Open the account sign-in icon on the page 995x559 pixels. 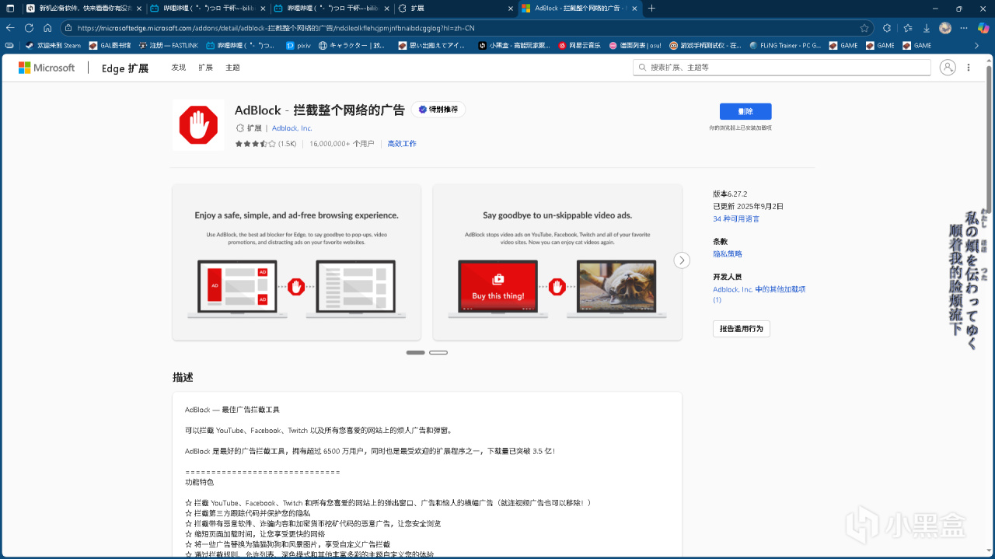[948, 68]
